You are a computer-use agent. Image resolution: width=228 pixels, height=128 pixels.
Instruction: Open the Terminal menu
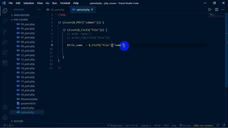point(65,3)
